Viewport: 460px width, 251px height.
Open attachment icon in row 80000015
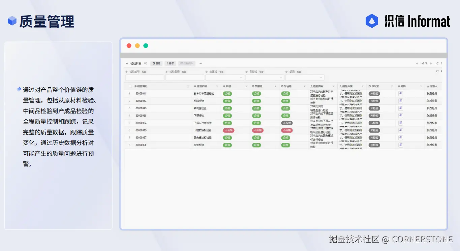[x=401, y=130]
